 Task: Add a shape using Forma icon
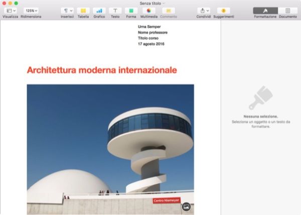pos(131,11)
